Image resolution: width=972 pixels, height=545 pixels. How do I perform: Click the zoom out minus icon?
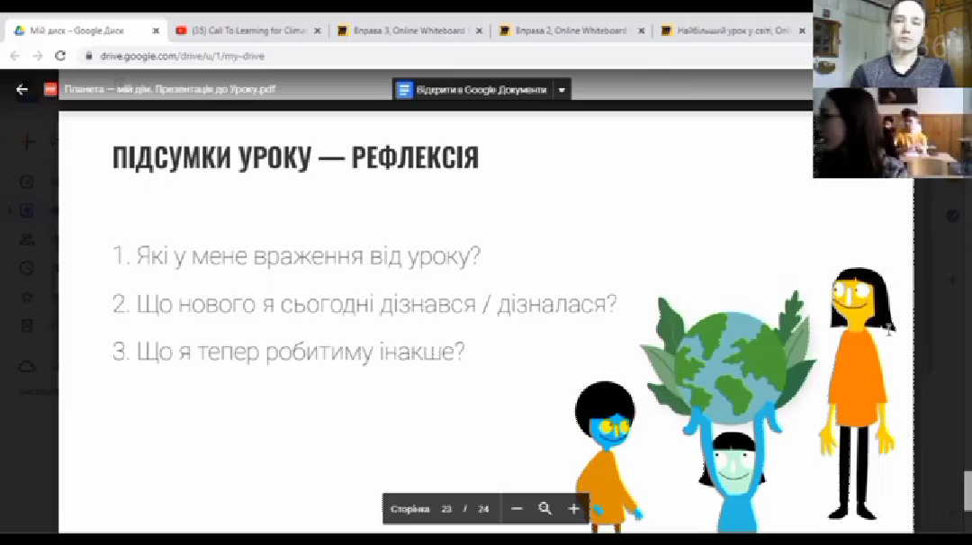517,509
